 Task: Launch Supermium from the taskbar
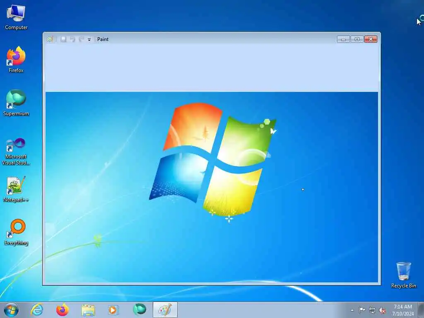(140, 309)
